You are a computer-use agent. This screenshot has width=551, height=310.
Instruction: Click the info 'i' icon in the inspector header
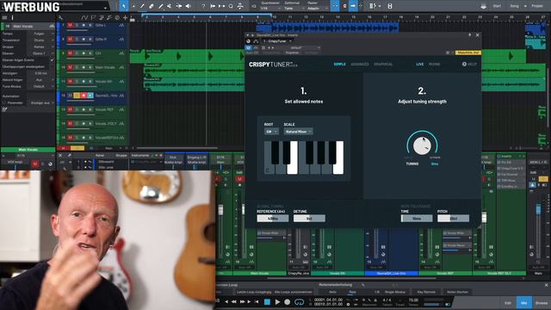(x=12, y=17)
